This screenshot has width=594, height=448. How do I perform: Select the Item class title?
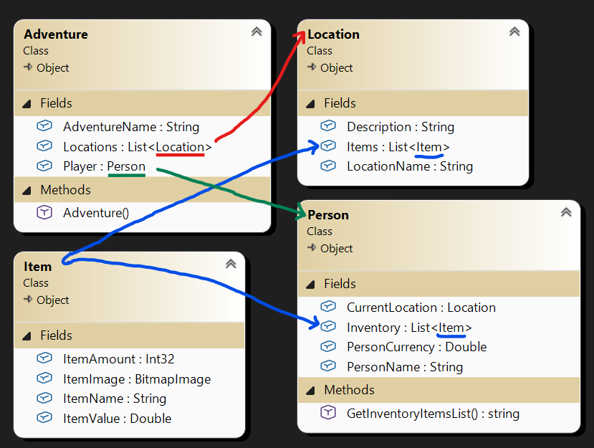[x=37, y=267]
